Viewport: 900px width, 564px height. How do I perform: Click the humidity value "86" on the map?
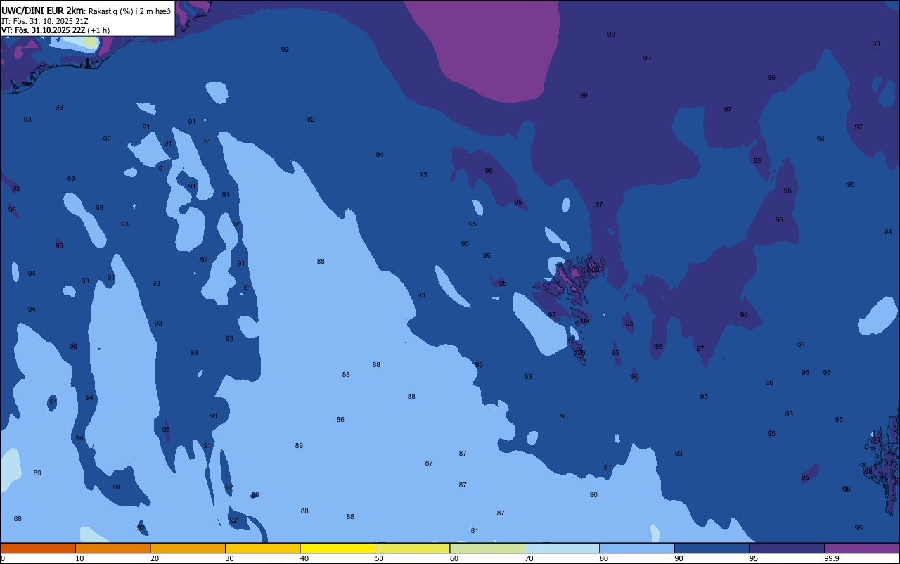(340, 420)
